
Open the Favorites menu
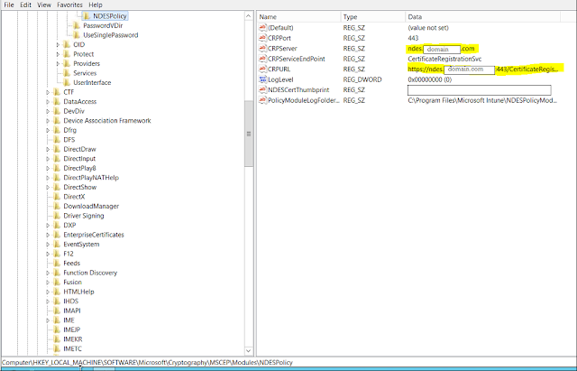point(69,5)
